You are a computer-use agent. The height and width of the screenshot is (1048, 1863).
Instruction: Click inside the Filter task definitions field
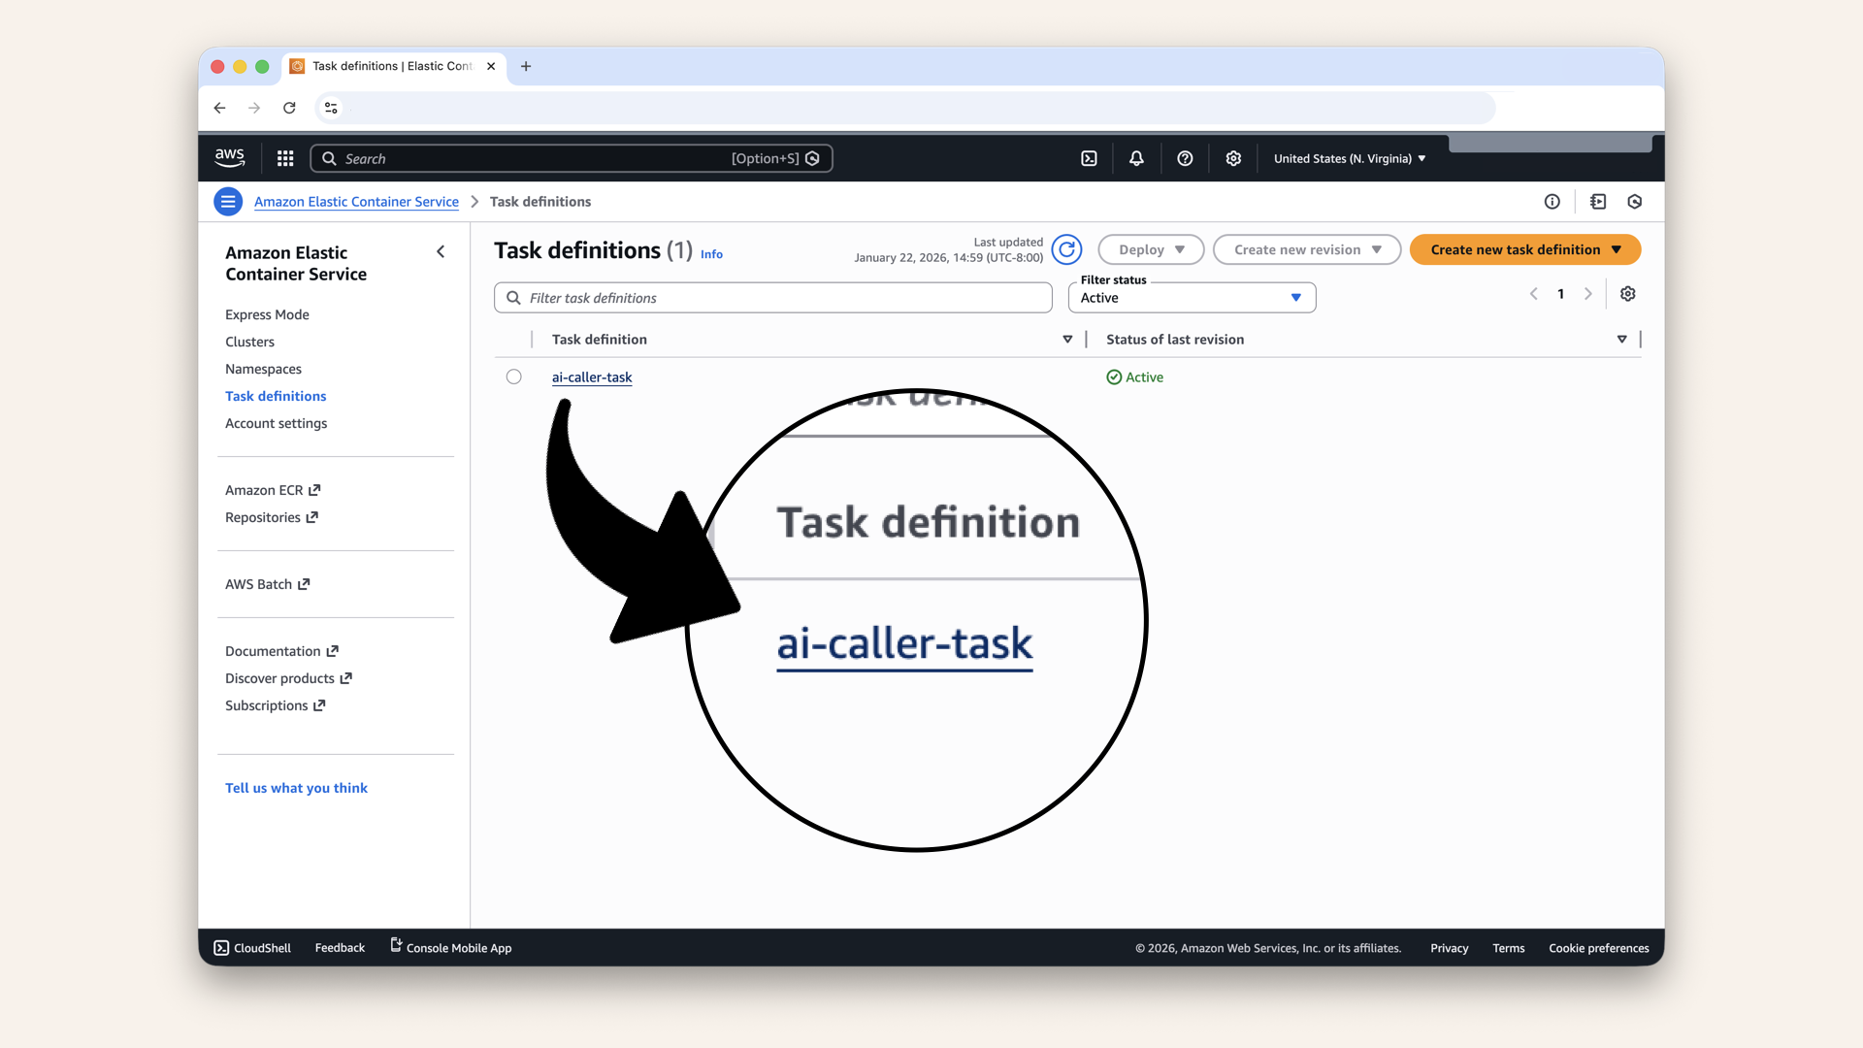(x=771, y=297)
